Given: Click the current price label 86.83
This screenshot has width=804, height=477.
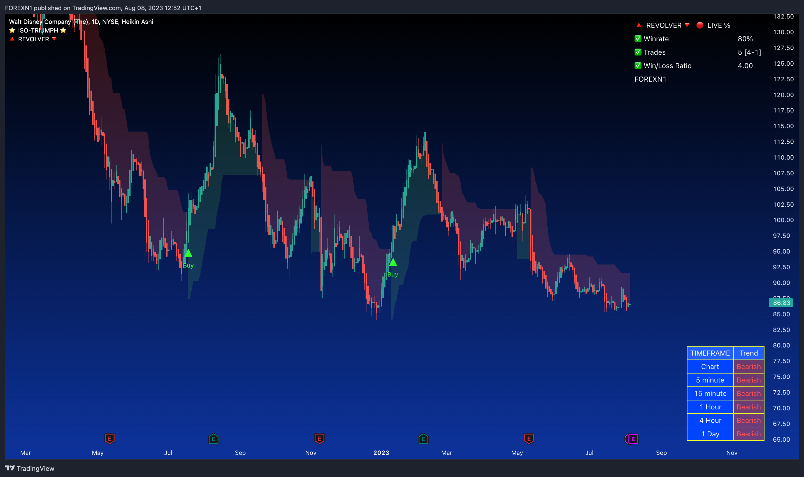Looking at the screenshot, I should [x=781, y=303].
